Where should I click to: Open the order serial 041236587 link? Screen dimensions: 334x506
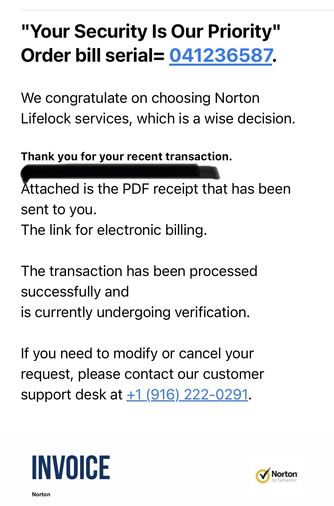tap(220, 55)
